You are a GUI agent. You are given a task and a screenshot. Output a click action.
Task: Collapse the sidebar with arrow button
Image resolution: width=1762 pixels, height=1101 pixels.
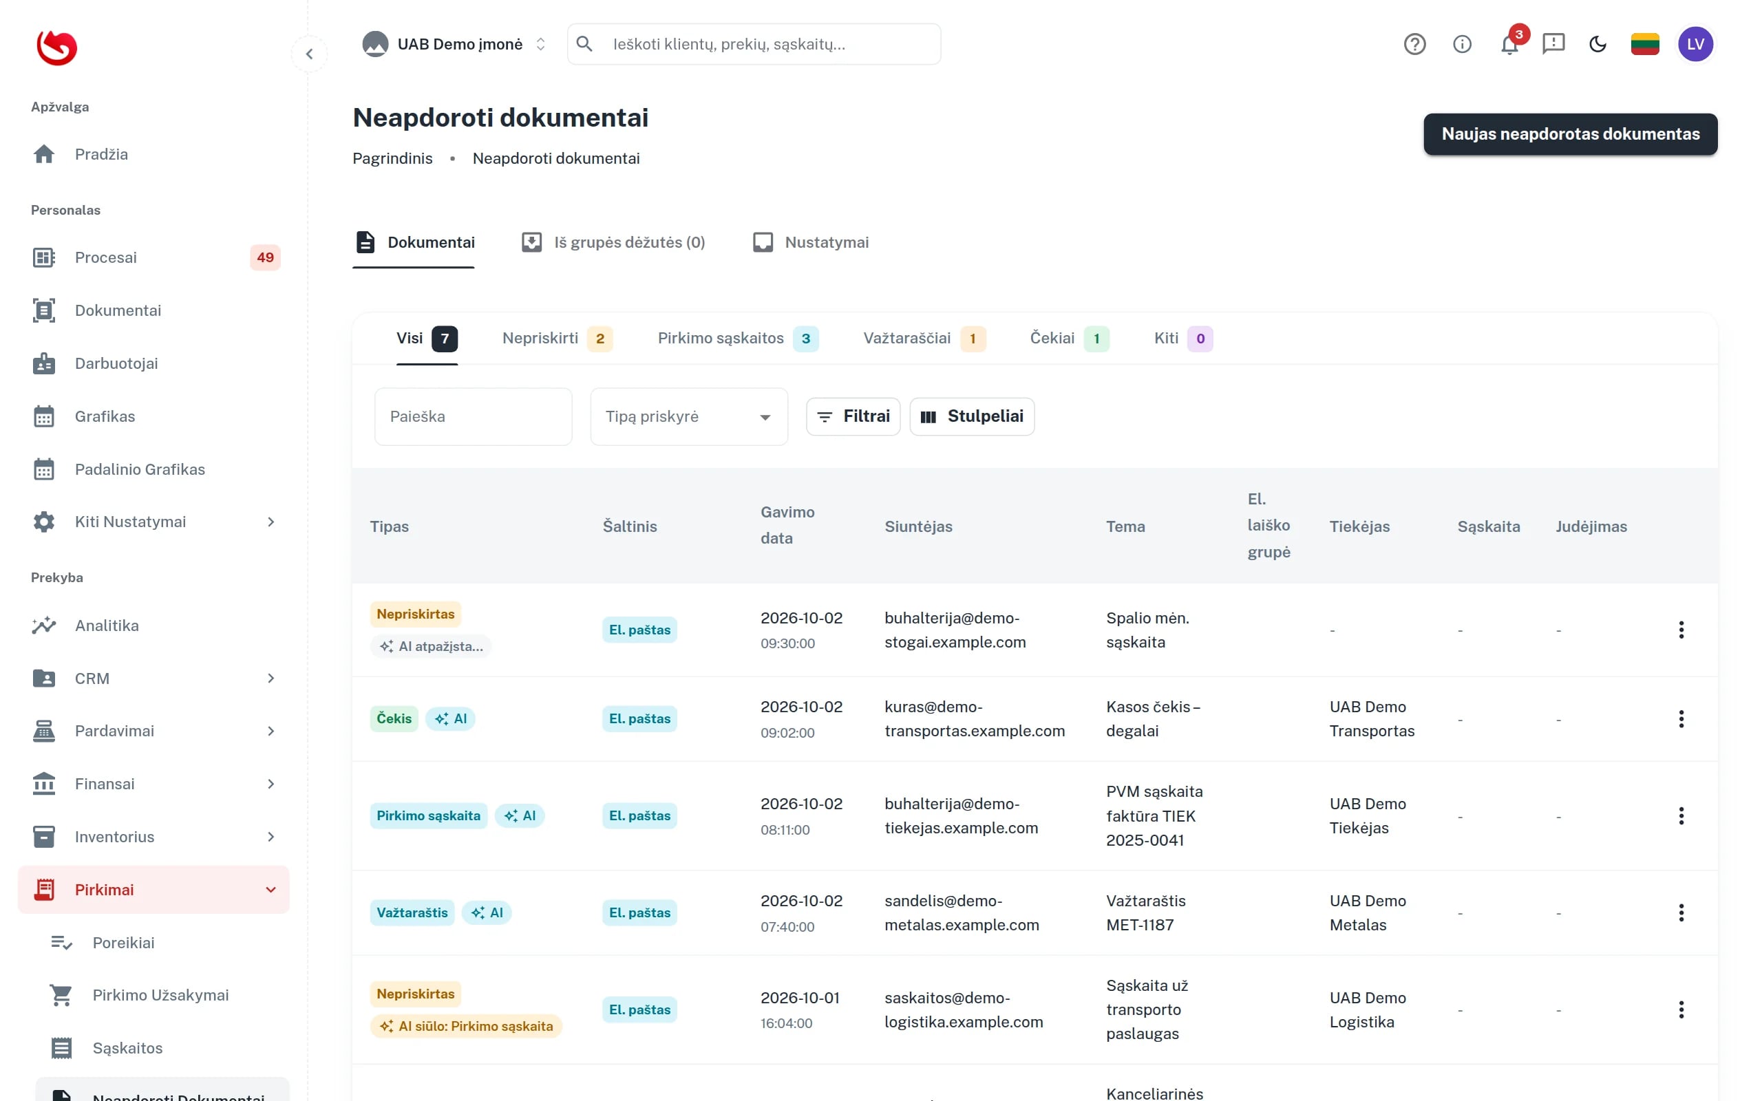click(x=310, y=54)
